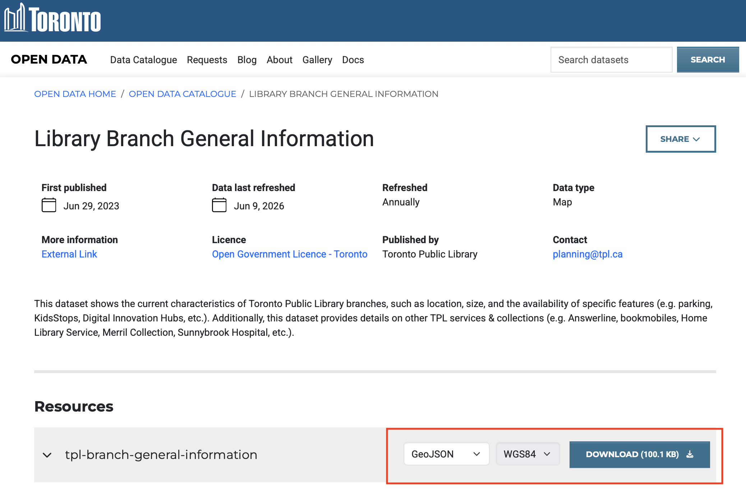The width and height of the screenshot is (746, 492).
Task: Click the 'Contact' label
Action: pos(570,240)
